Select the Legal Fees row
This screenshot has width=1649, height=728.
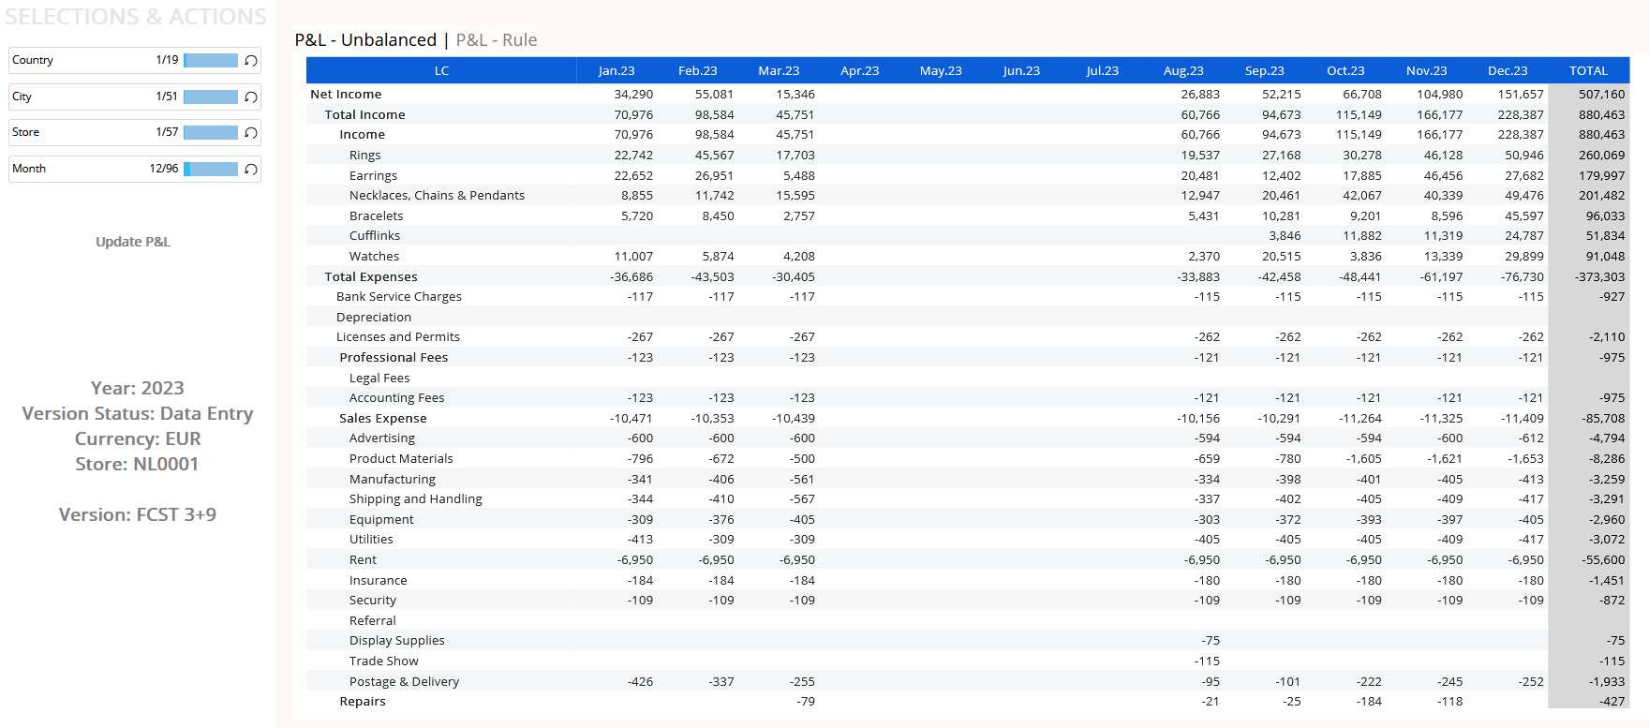(379, 378)
